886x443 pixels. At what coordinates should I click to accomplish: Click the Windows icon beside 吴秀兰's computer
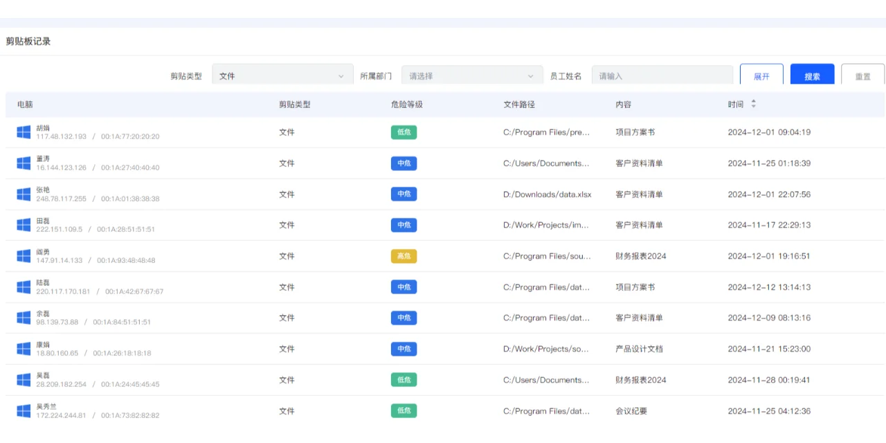tap(23, 410)
